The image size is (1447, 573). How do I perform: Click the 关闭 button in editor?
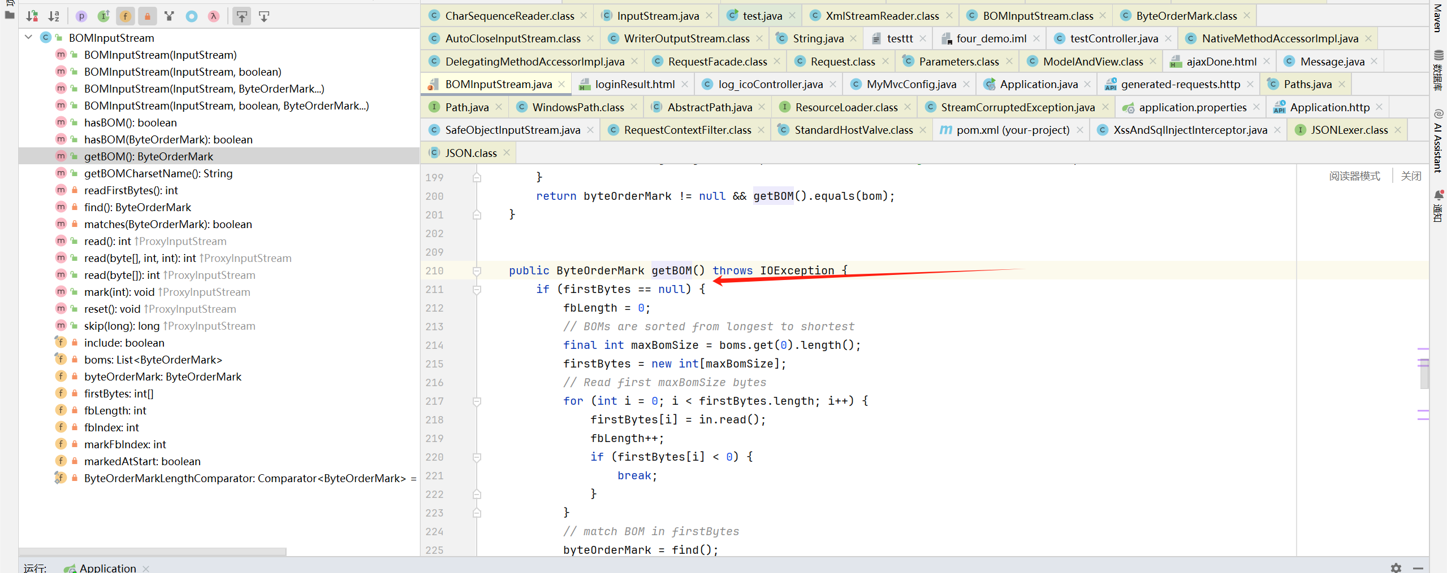[x=1411, y=176]
